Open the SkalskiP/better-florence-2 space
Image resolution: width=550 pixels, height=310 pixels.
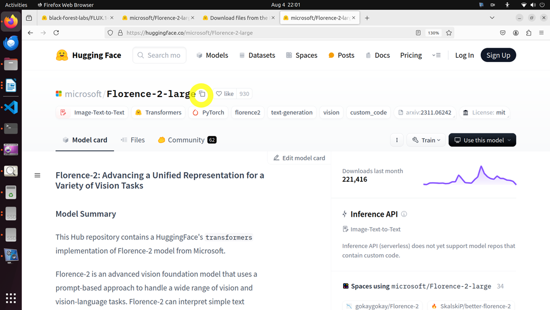click(x=471, y=306)
